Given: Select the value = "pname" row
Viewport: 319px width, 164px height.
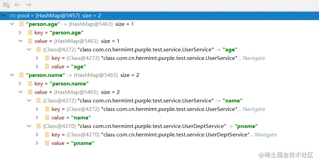Looking at the screenshot, I should pos(160,143).
